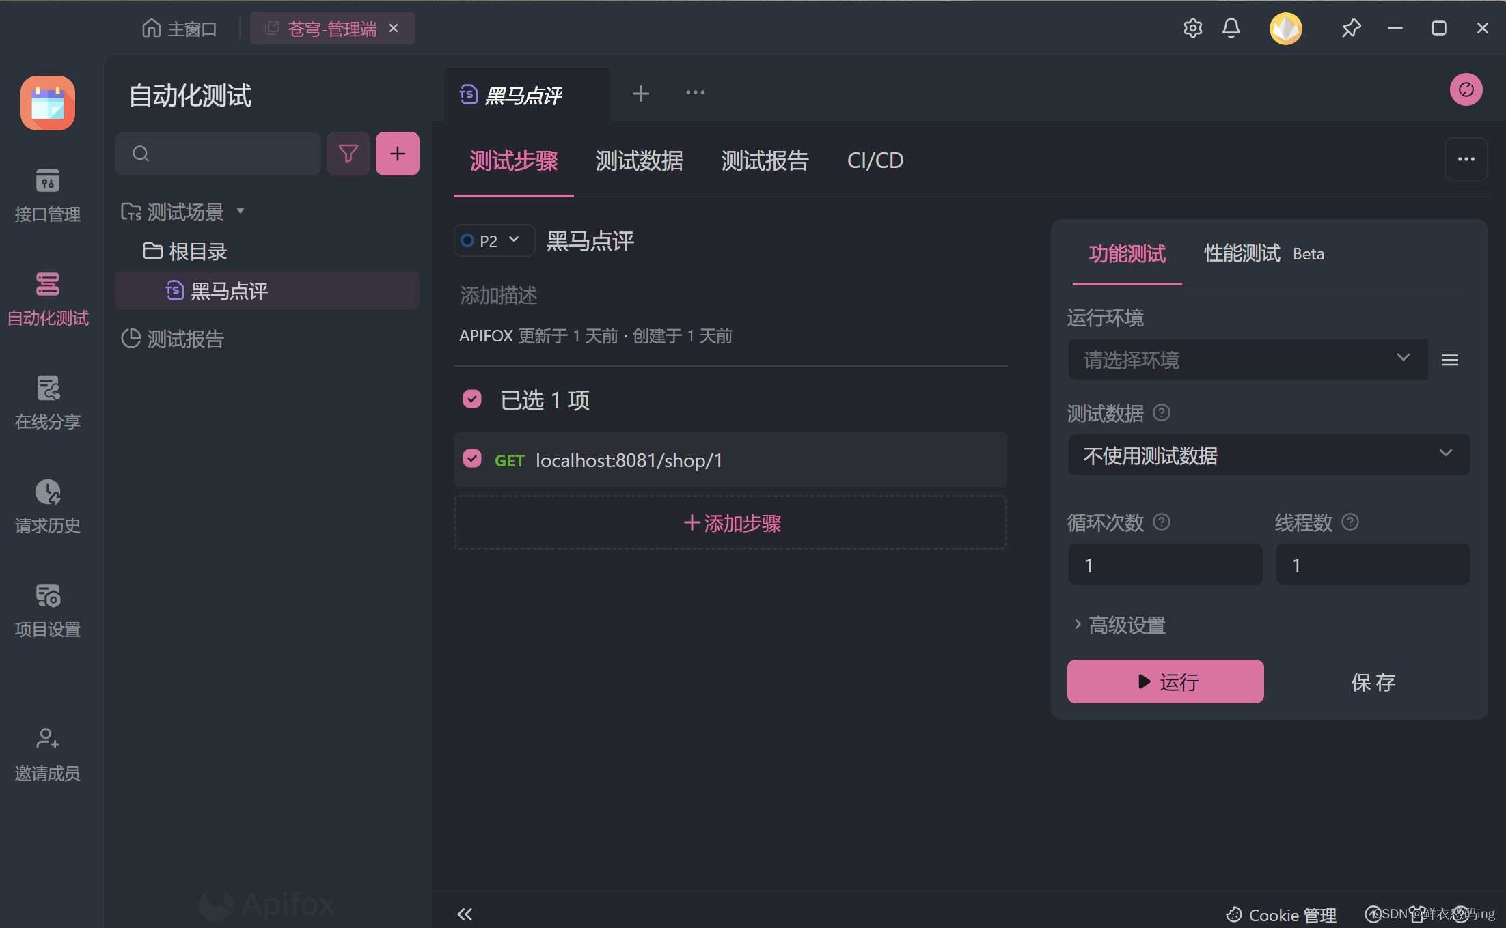Viewport: 1506px width, 928px height.
Task: Click 邀请成员 icon in the sidebar
Action: (x=47, y=739)
